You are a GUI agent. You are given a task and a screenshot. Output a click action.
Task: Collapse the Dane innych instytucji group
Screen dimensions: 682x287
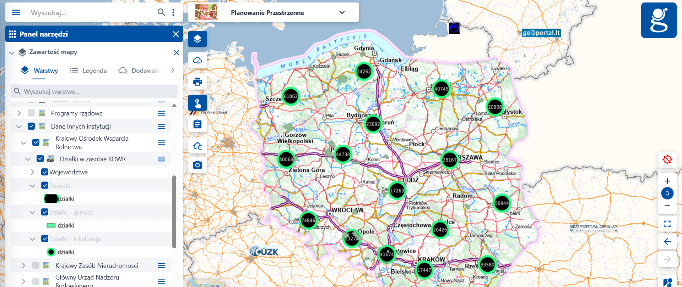click(19, 126)
